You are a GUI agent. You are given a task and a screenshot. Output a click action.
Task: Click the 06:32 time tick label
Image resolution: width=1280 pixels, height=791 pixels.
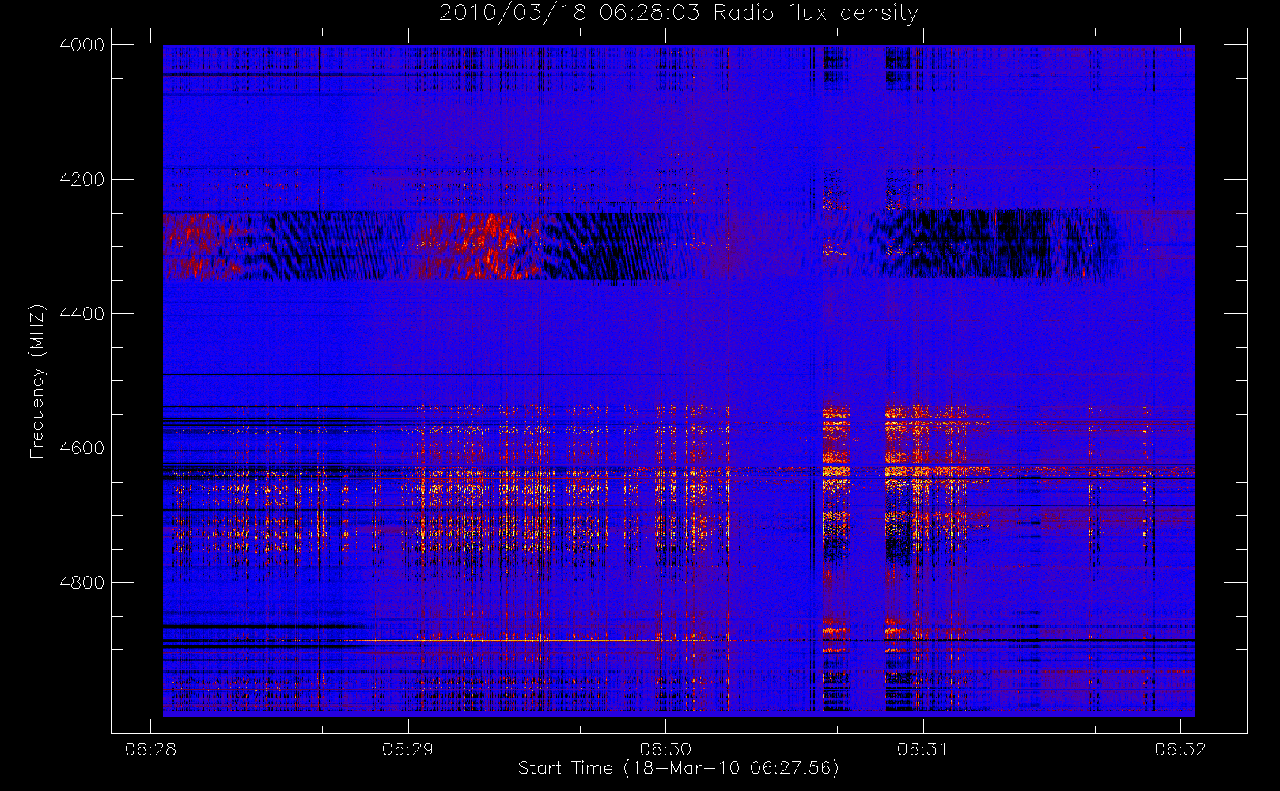click(x=1180, y=749)
